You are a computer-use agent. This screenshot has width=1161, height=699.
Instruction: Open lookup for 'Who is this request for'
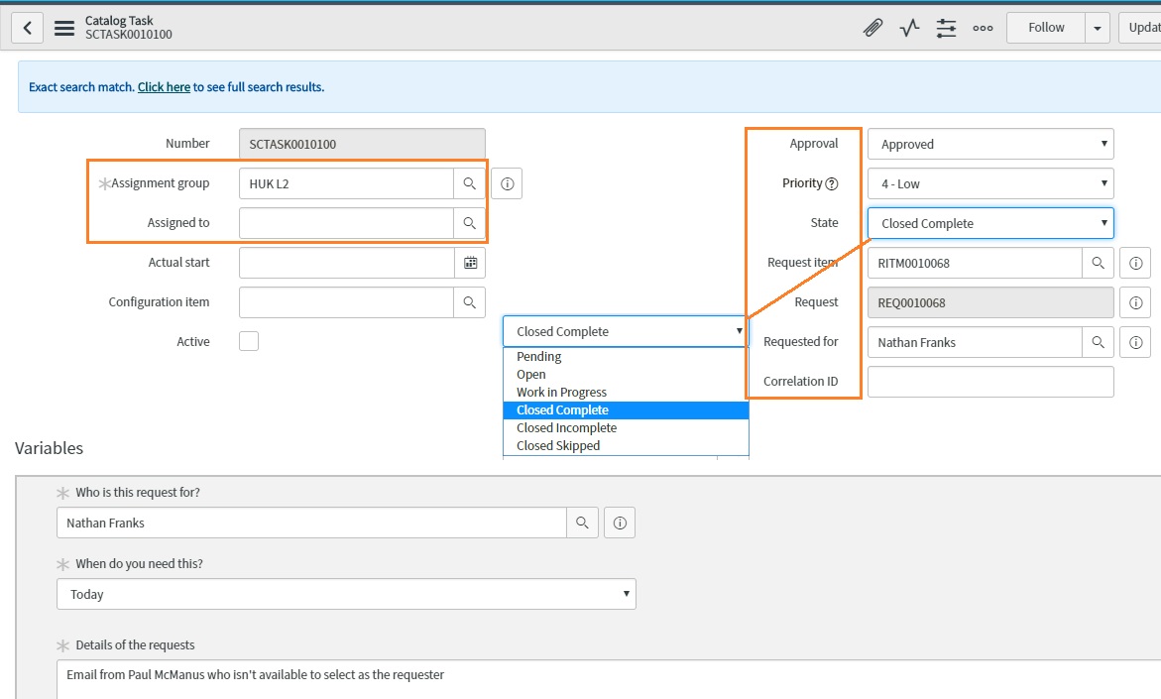[x=583, y=523]
